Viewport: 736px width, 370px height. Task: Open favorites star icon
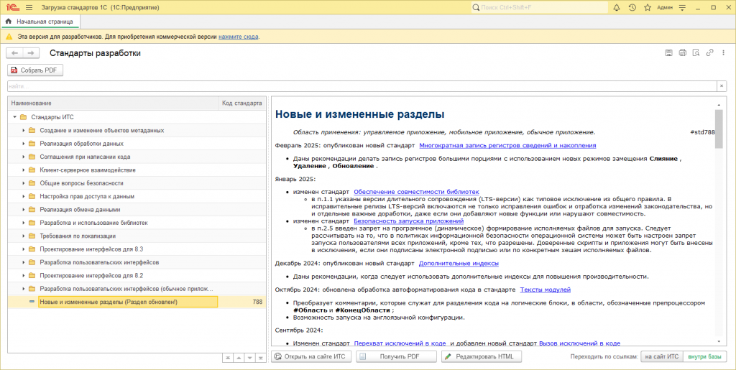(648, 7)
